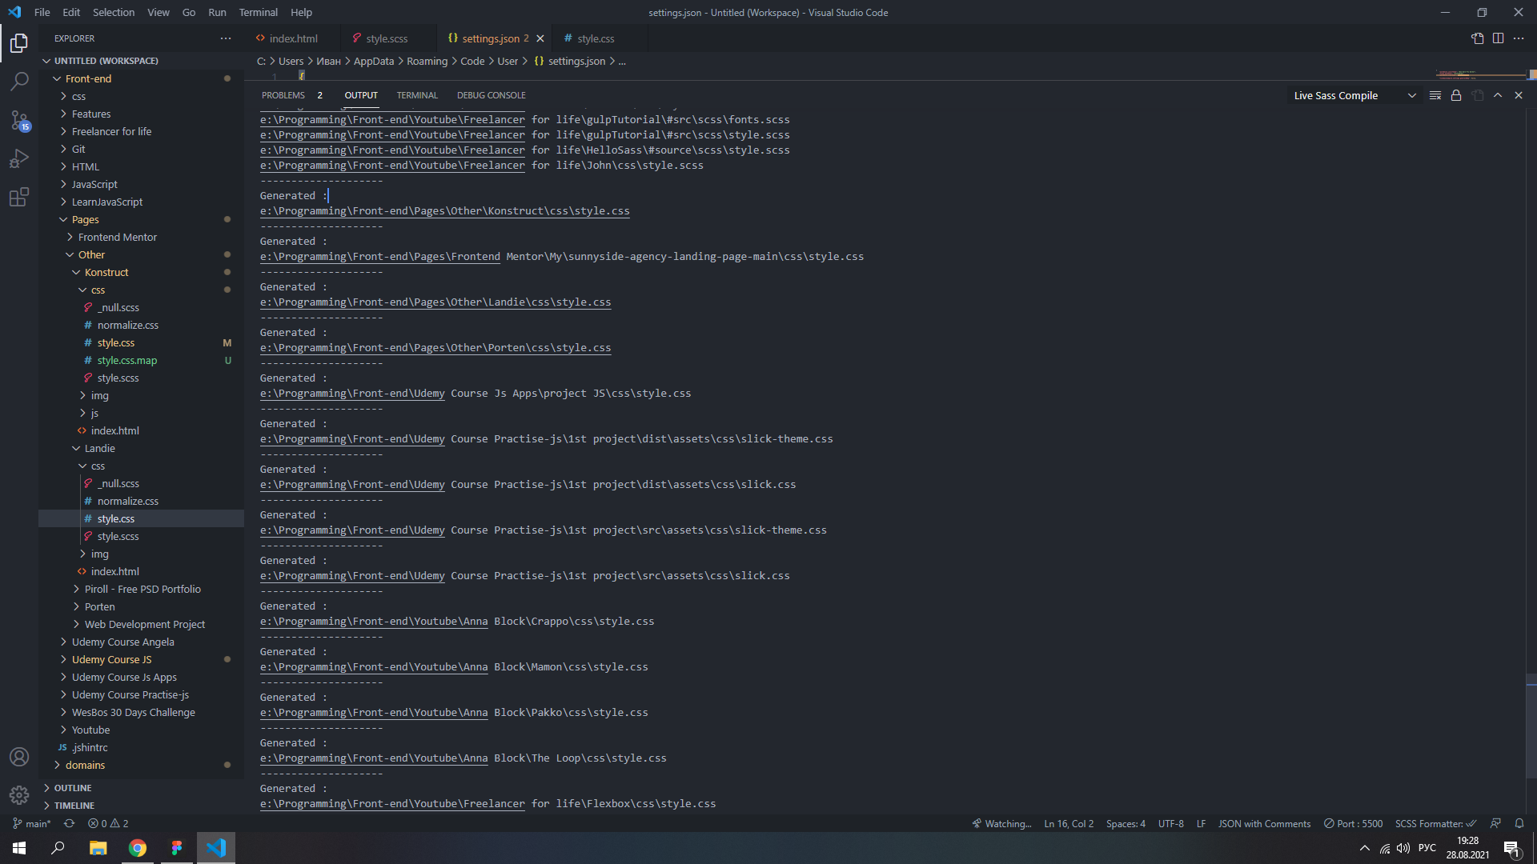Switch to the TERMINAL tab
Viewport: 1537px width, 864px height.
(x=417, y=95)
